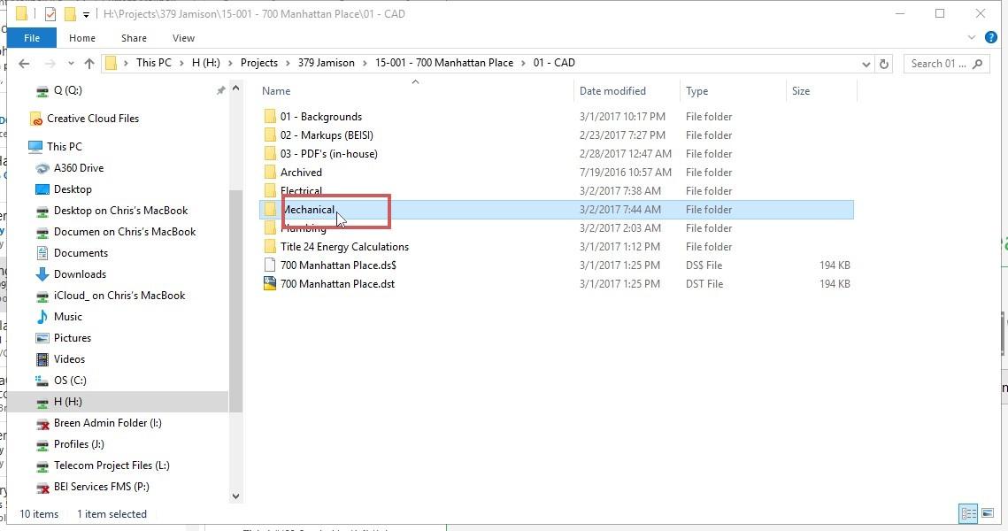This screenshot has width=1008, height=531.
Task: Open recent locations dropdown arrow
Action: point(71,63)
